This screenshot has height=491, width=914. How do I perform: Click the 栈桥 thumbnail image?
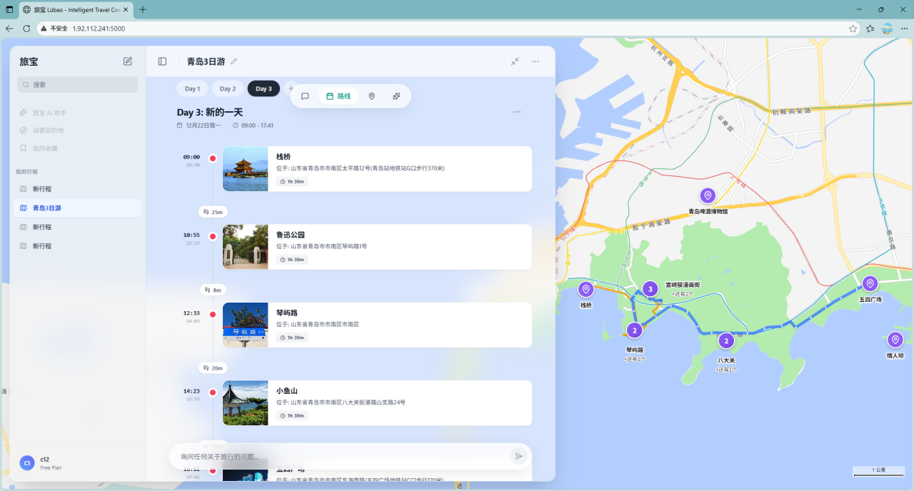(245, 169)
